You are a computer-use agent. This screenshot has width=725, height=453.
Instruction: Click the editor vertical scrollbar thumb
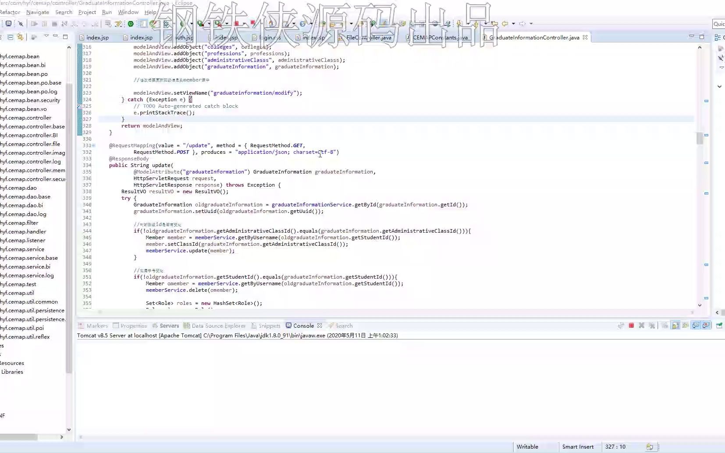700,138
